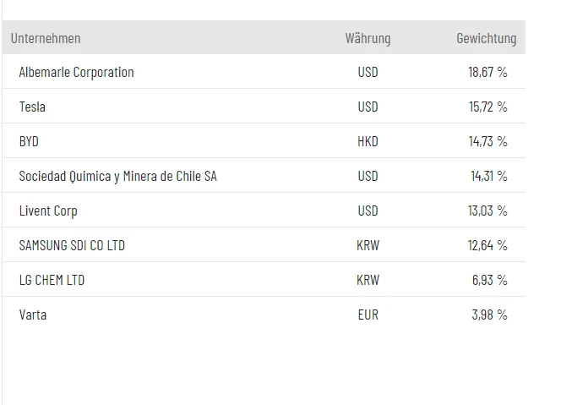Open the Albemarle Corporation entry
The width and height of the screenshot is (561, 405).
tap(76, 73)
